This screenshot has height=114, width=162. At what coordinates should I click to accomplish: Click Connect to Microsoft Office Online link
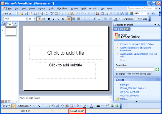137,44
